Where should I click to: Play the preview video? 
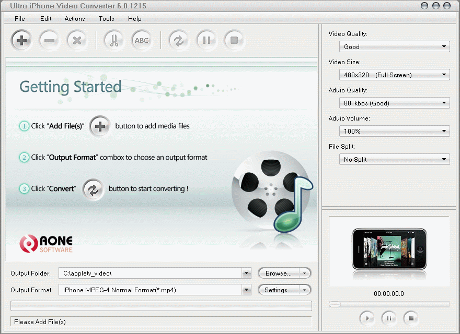[x=367, y=318]
